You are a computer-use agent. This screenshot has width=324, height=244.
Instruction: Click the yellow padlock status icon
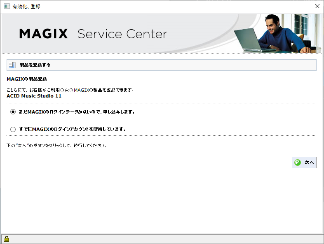7,239
